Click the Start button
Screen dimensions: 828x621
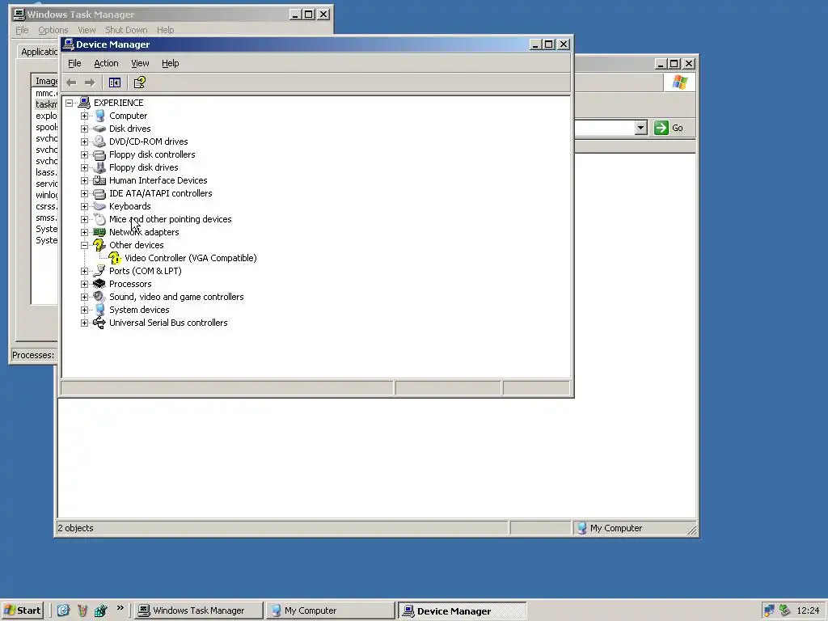click(23, 610)
